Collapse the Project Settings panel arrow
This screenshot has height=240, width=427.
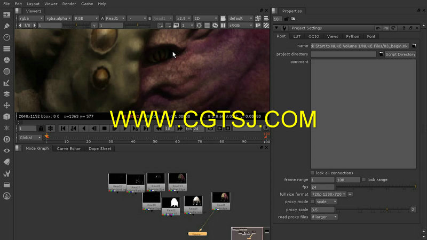point(276,28)
